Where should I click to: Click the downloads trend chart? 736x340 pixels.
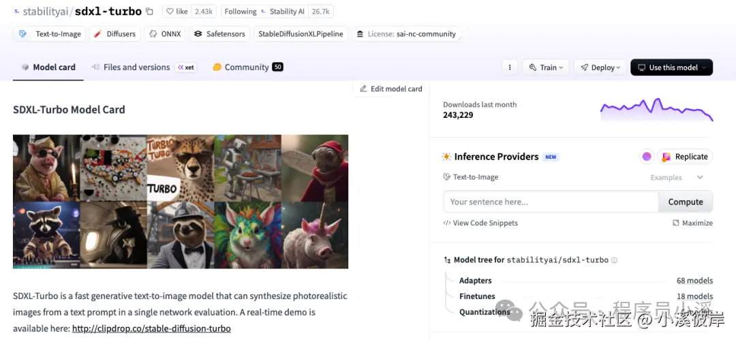pos(657,110)
